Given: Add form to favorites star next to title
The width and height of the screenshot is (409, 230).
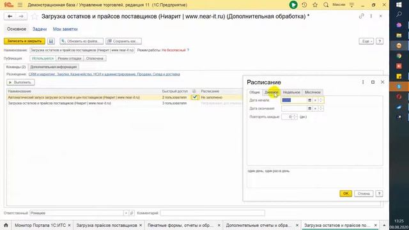Looking at the screenshot, I should [35, 17].
